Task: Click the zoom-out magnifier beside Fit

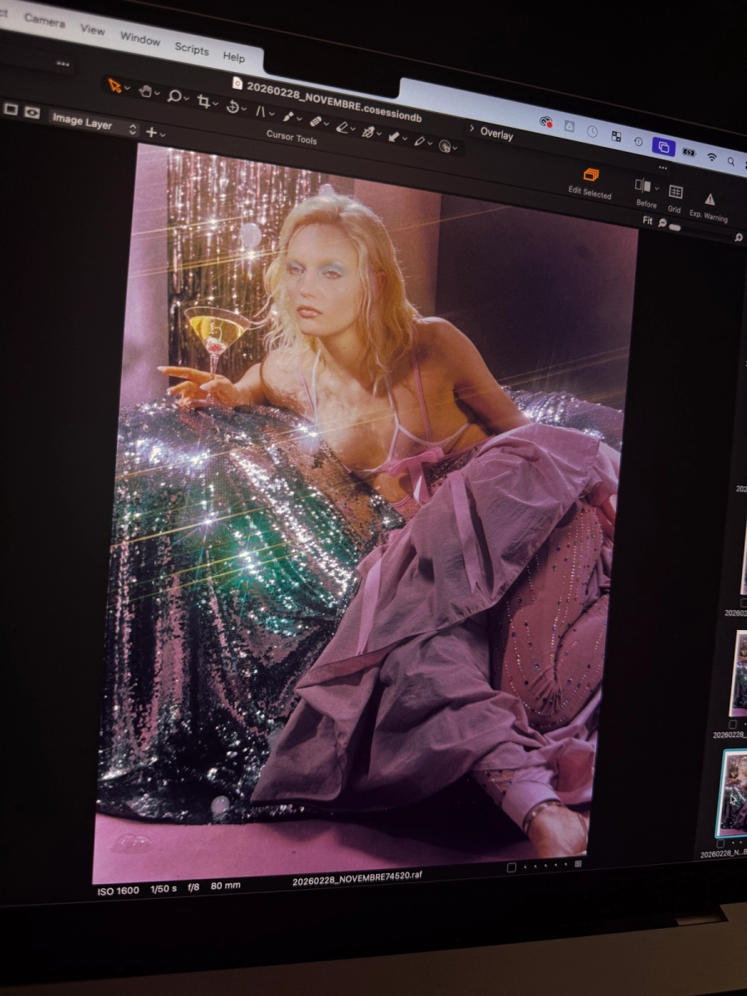Action: coord(662,222)
